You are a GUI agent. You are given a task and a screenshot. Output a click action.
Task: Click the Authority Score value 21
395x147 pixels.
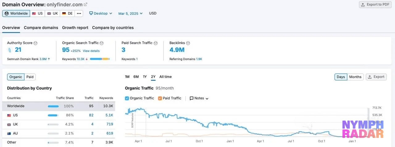pos(18,50)
